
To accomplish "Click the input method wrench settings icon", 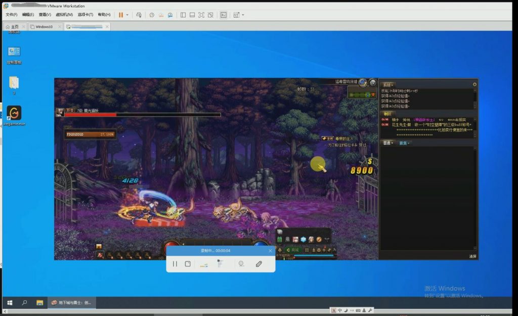I will click(370, 310).
